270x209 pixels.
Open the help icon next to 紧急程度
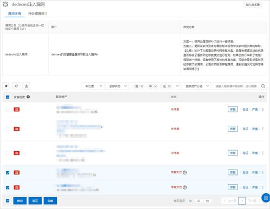28,97
